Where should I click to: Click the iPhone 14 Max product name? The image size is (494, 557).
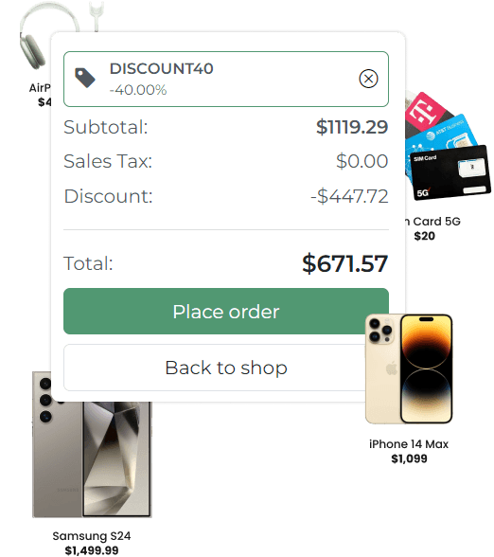tap(409, 444)
